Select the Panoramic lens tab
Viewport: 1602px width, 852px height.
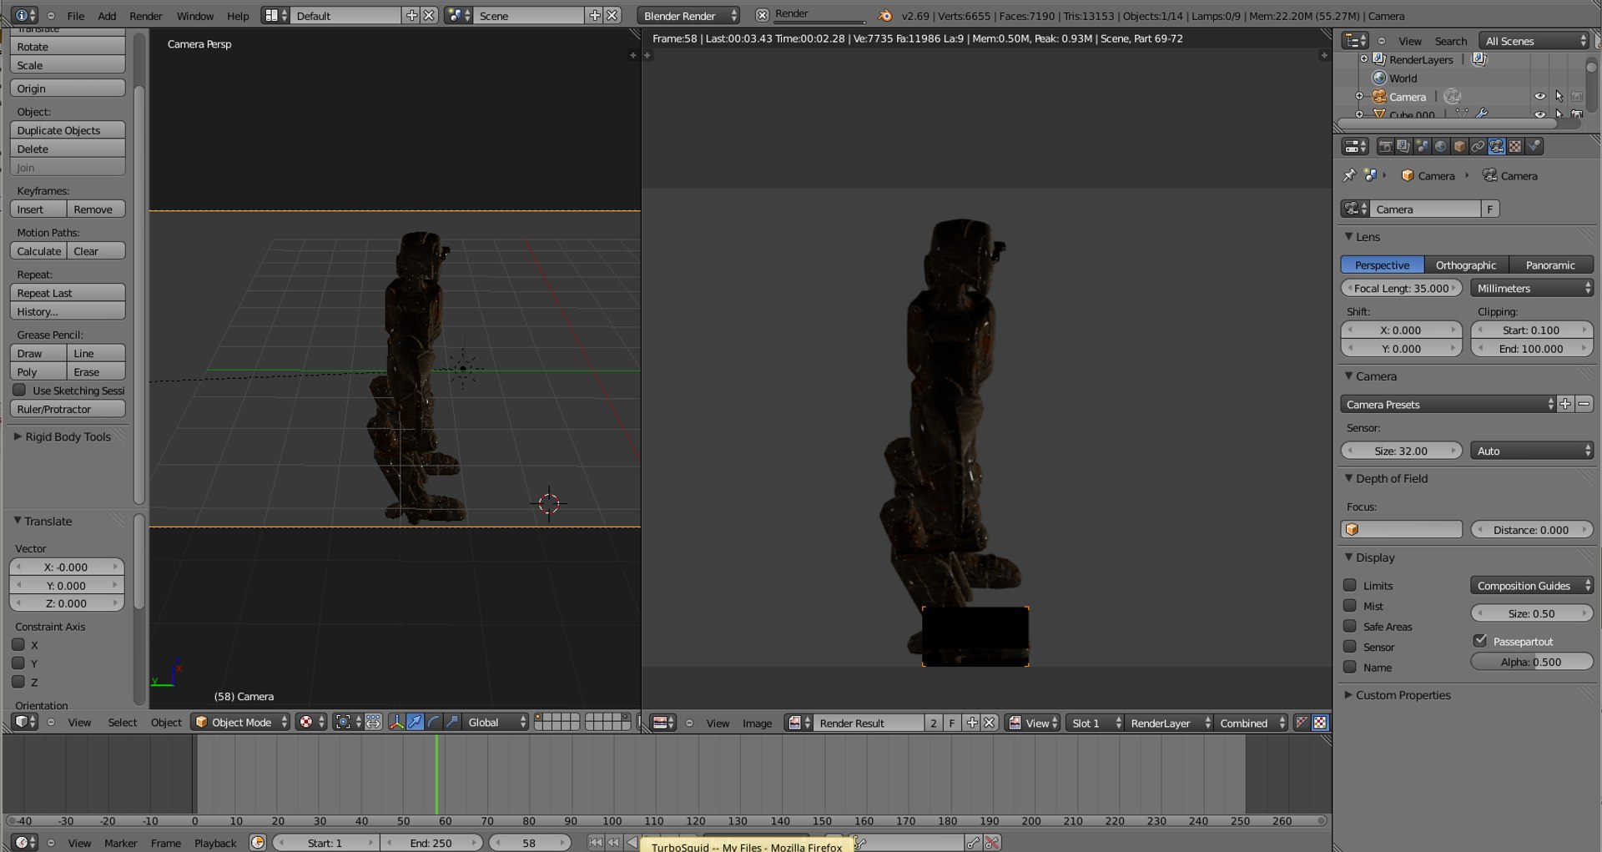pos(1550,265)
